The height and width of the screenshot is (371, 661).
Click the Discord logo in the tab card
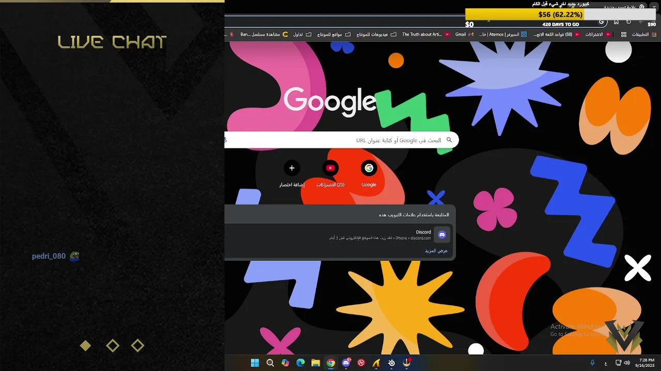pos(442,235)
